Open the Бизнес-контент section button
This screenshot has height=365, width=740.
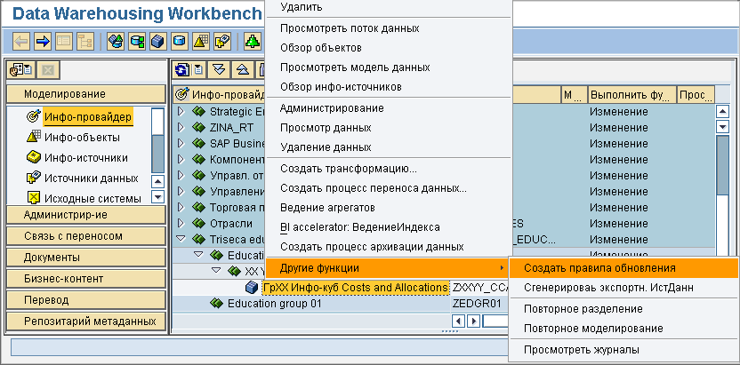(86, 278)
